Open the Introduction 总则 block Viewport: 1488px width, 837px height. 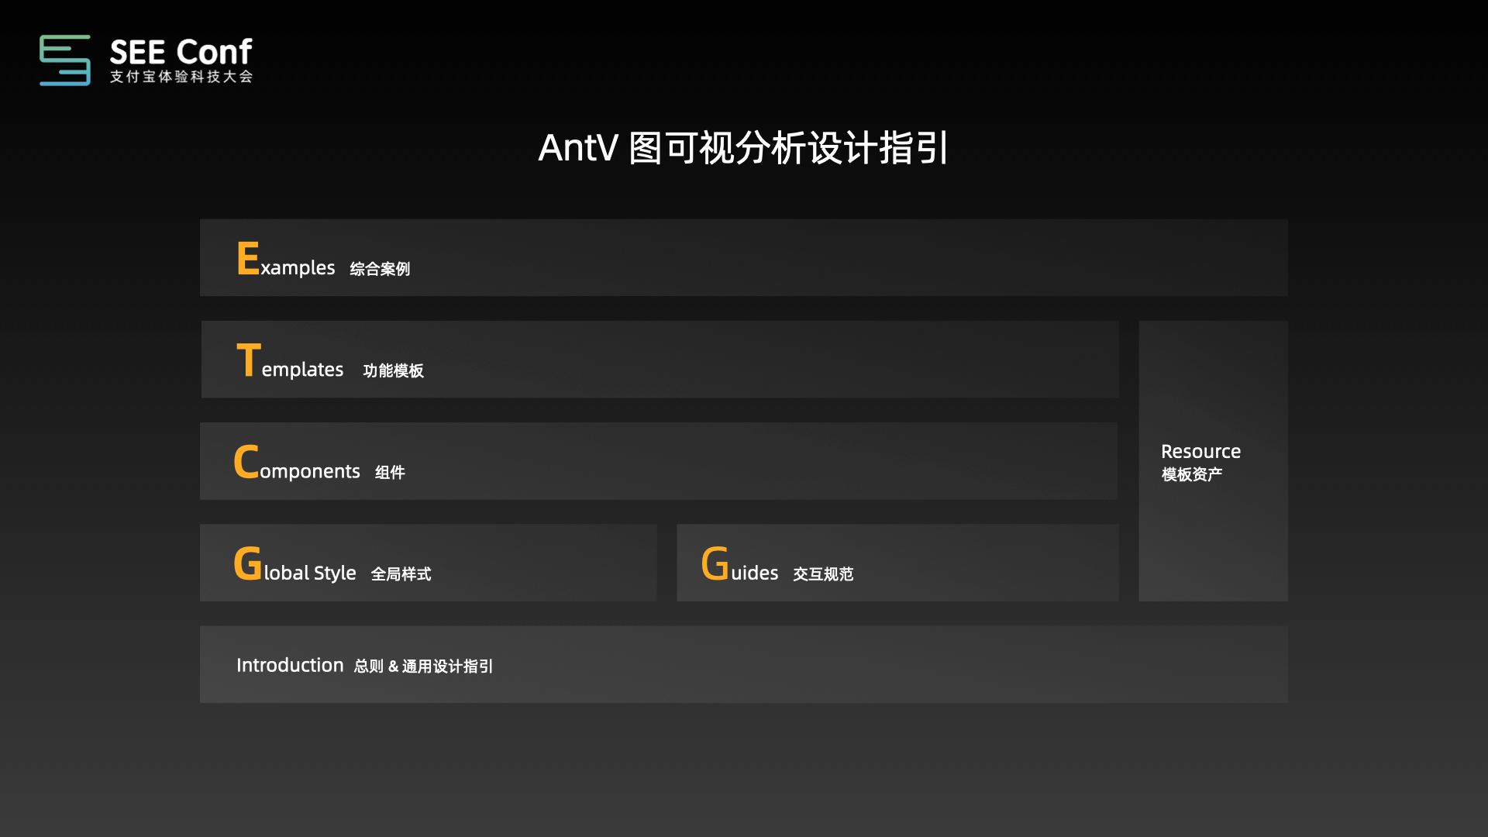(744, 665)
